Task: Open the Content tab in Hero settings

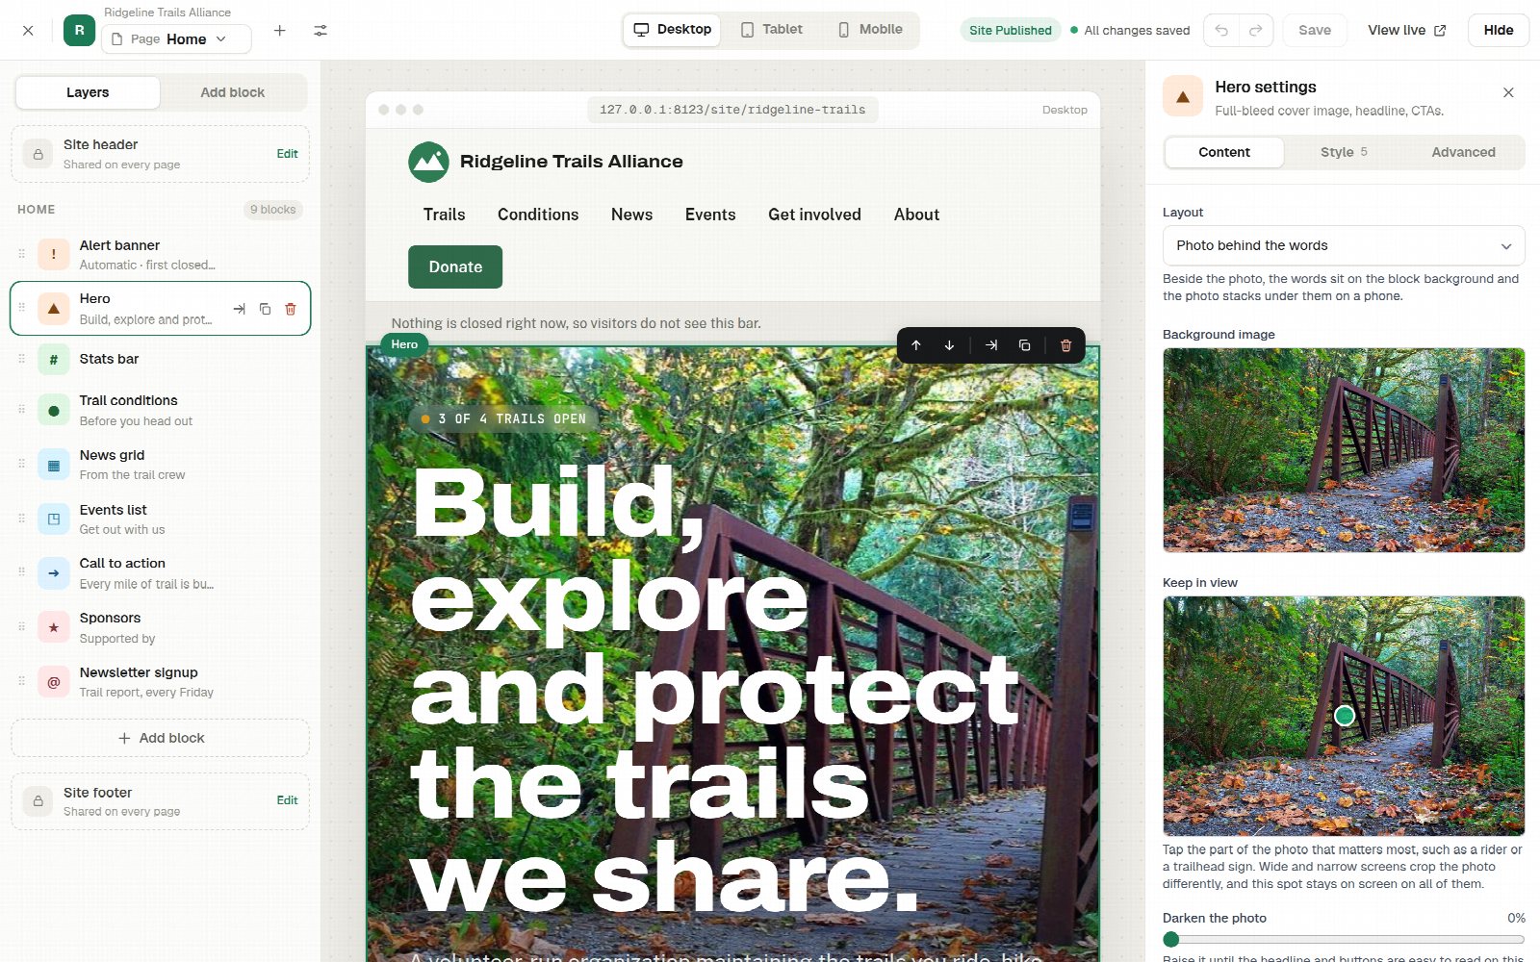Action: point(1224,152)
